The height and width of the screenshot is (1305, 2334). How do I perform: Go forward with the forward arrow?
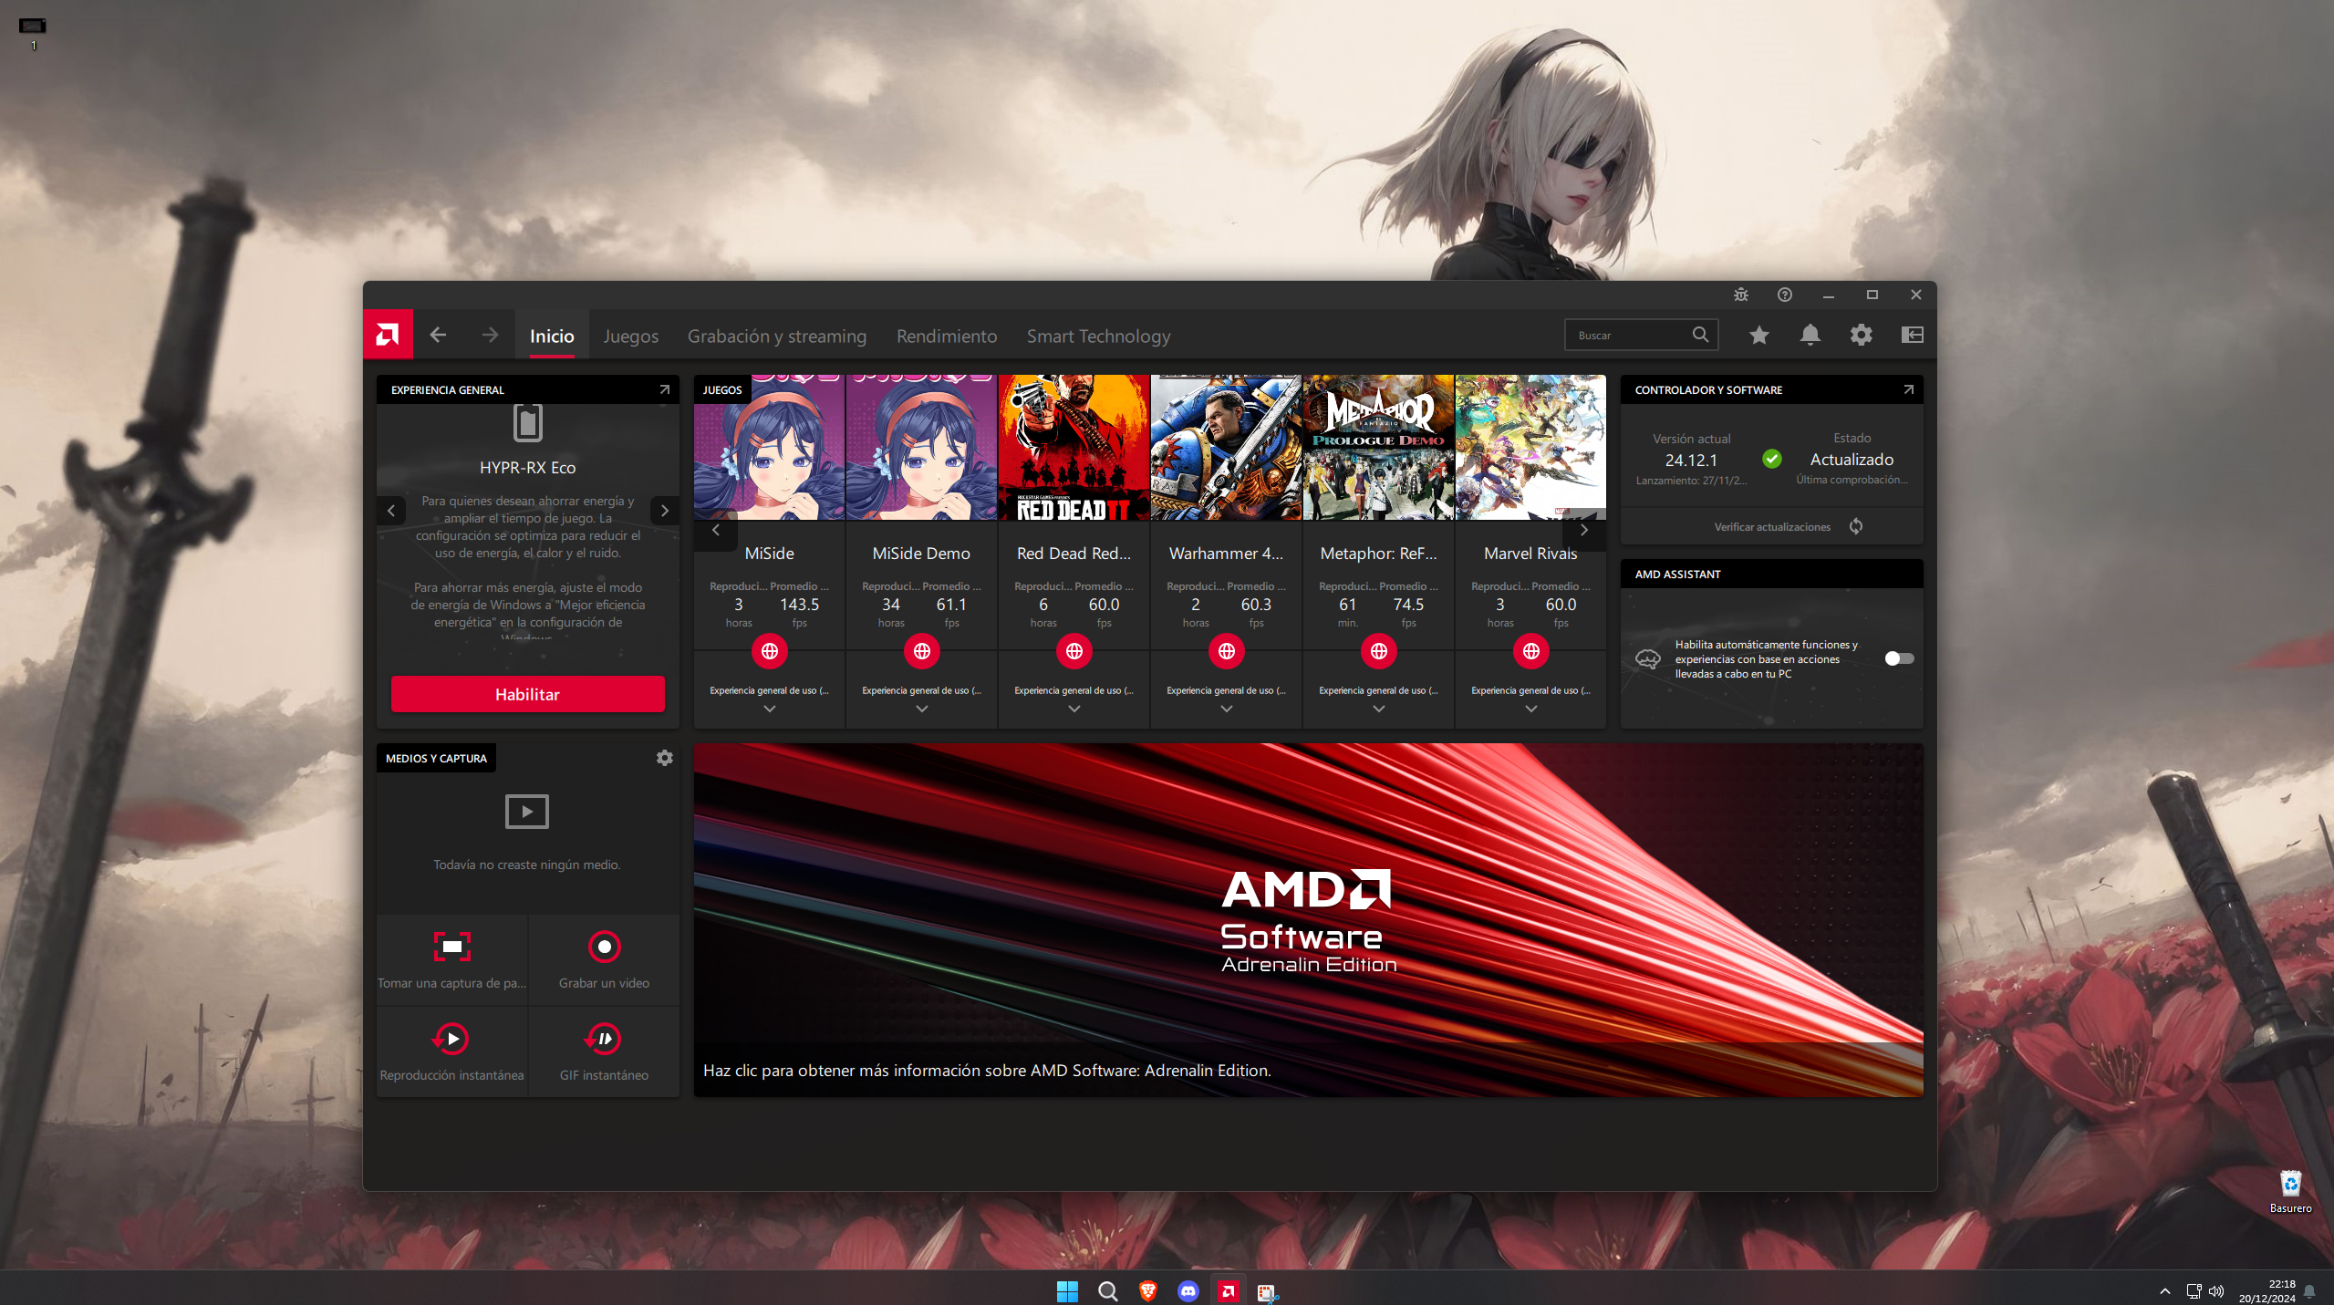[490, 335]
